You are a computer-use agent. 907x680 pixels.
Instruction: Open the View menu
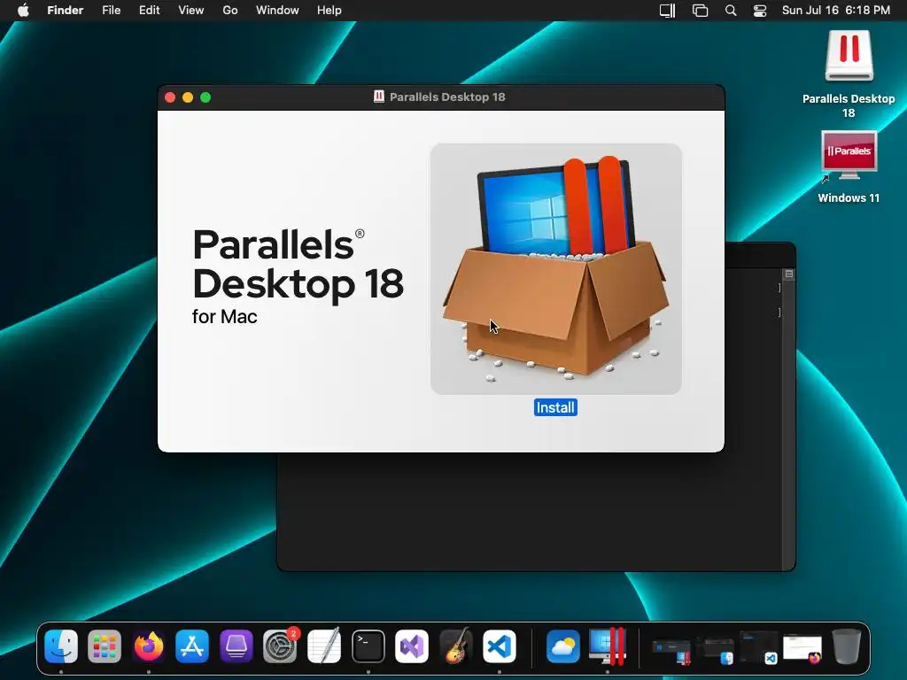(191, 11)
